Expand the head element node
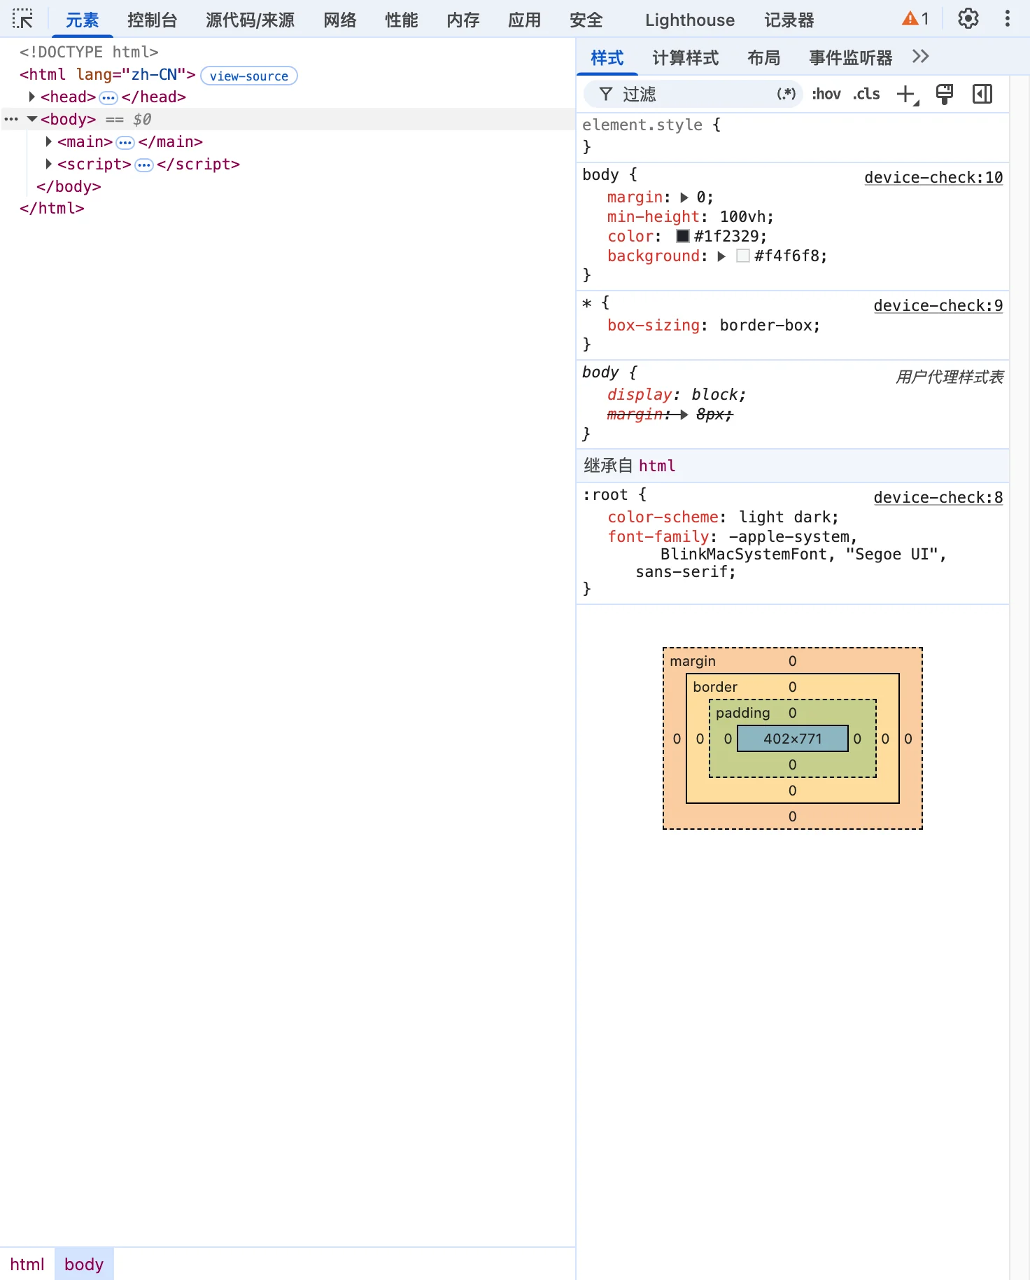Viewport: 1030px width, 1280px height. click(31, 97)
